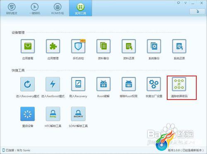Click the SONY解锁工具 label text
This screenshot has width=207, height=154.
(78, 126)
